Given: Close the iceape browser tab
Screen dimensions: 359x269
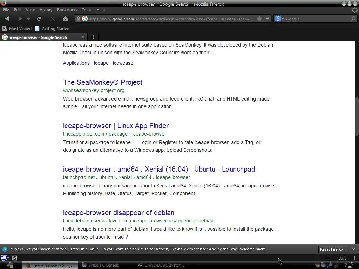Looking at the screenshot, I should point(83,37).
